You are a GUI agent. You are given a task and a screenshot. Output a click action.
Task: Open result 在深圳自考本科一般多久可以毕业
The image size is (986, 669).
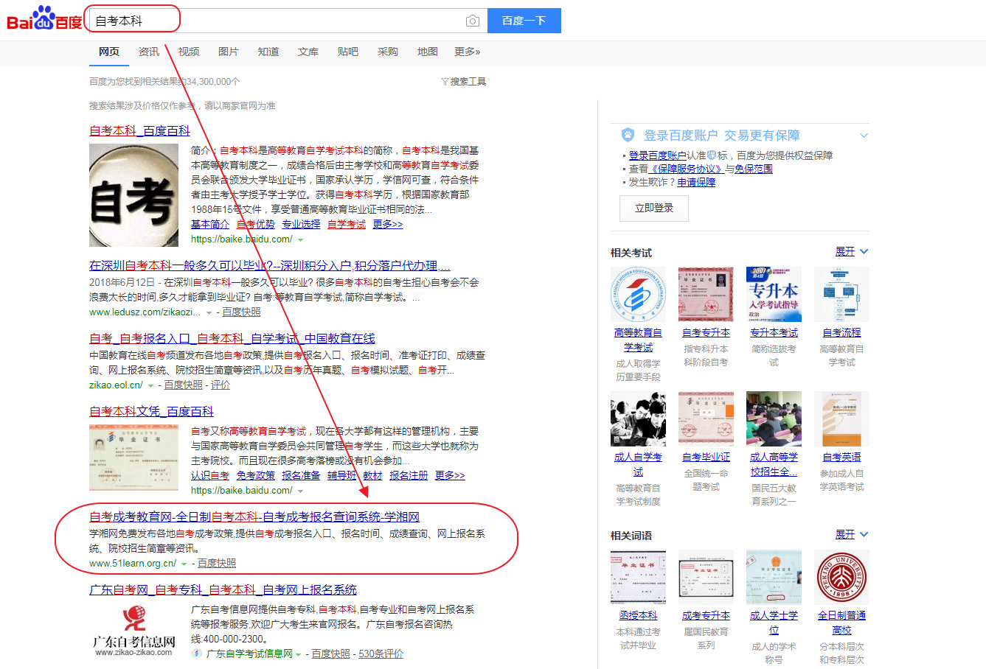(x=270, y=265)
